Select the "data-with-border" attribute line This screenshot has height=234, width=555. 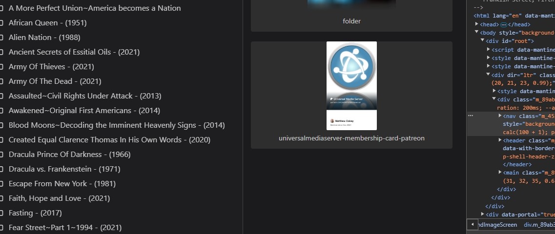pyautogui.click(x=529, y=149)
